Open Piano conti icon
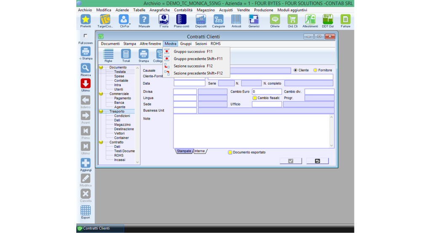This screenshot has width=431, height=233. pyautogui.click(x=181, y=20)
